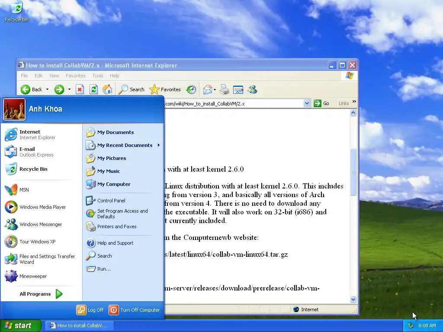Open Mail button dropdown arrow
Image resolution: width=443 pixels, height=332 pixels.
215,89
